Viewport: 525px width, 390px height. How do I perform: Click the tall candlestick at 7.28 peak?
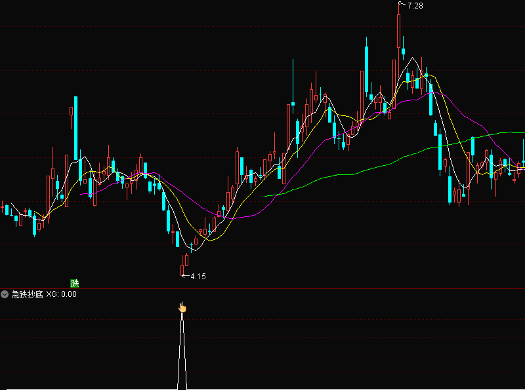click(x=399, y=31)
